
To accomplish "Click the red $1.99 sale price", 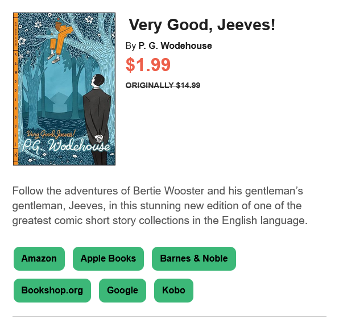I will coord(148,65).
